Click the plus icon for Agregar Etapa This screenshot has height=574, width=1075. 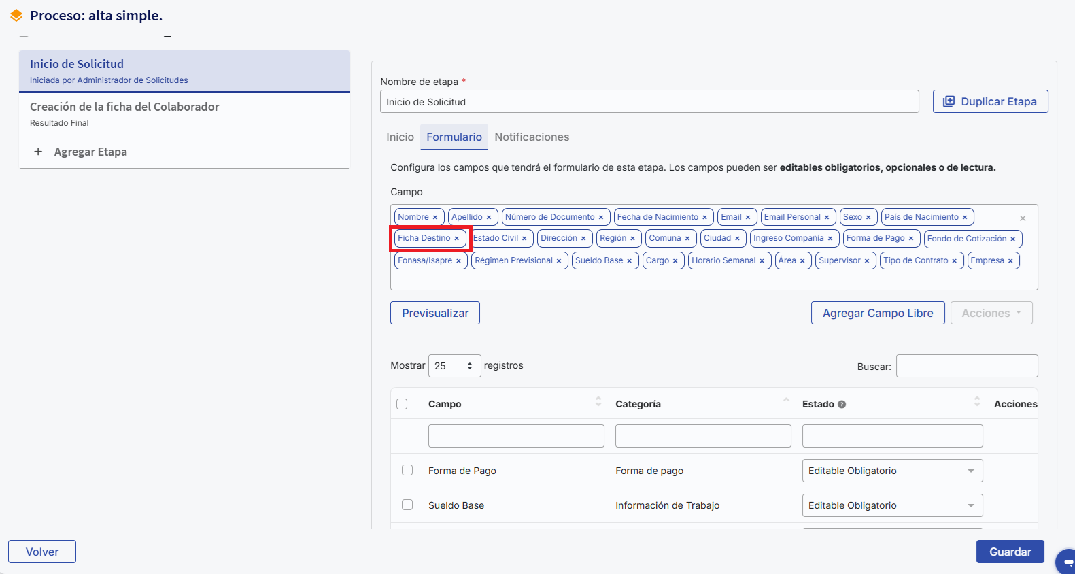[38, 152]
